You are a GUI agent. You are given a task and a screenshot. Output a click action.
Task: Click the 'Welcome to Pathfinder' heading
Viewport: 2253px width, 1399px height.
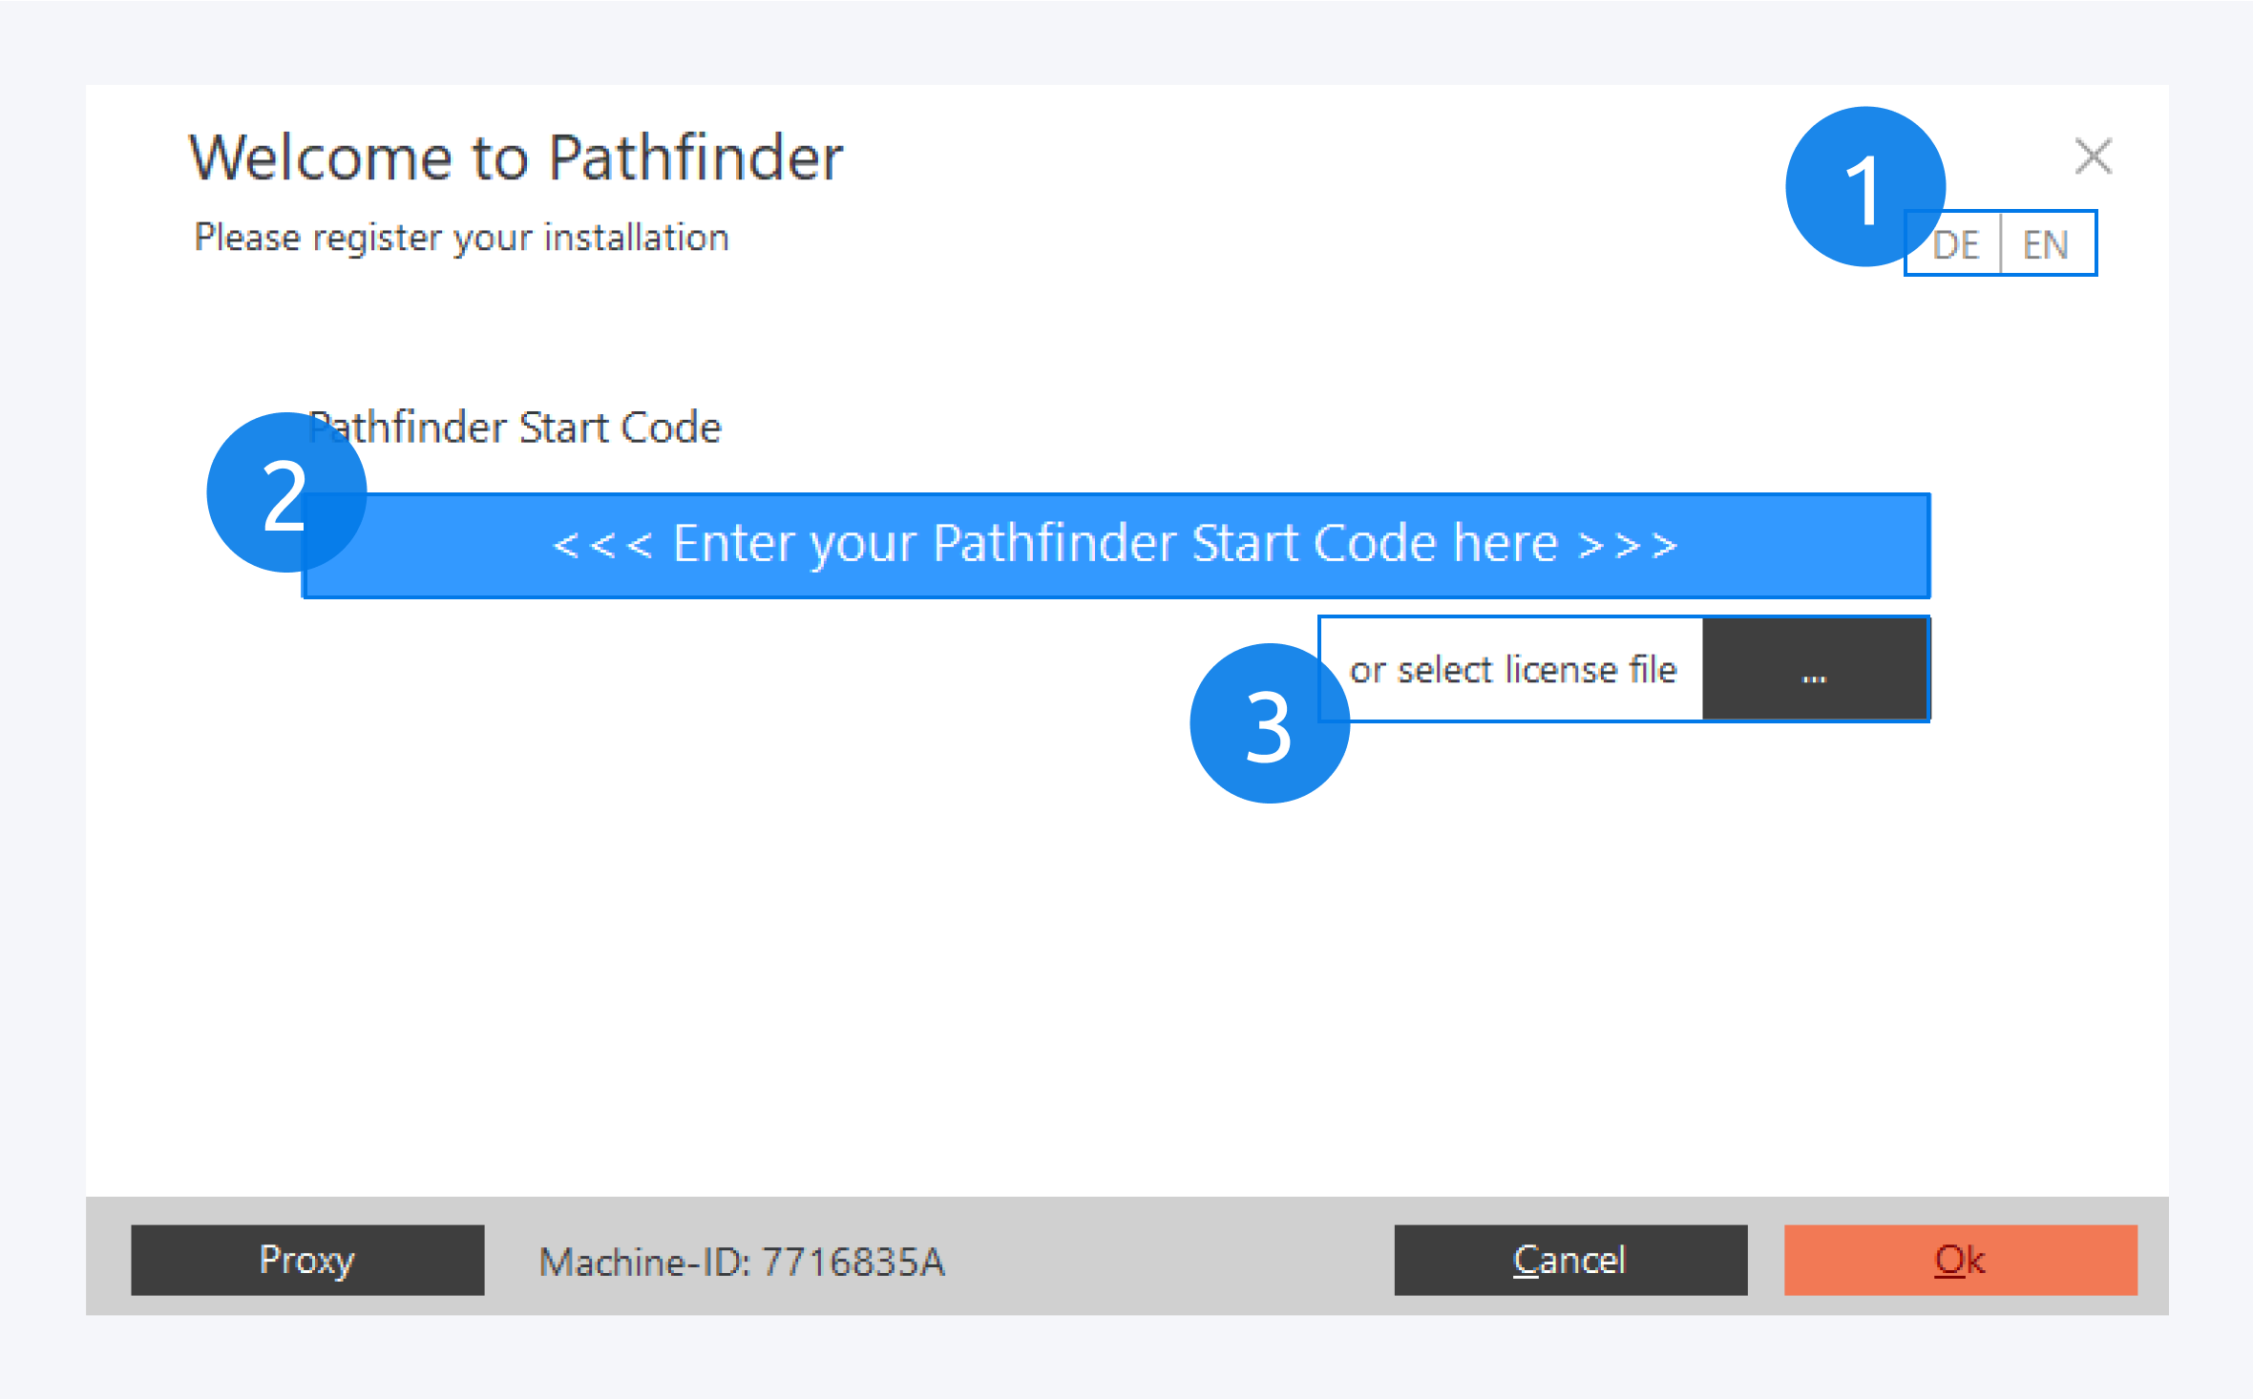516,157
